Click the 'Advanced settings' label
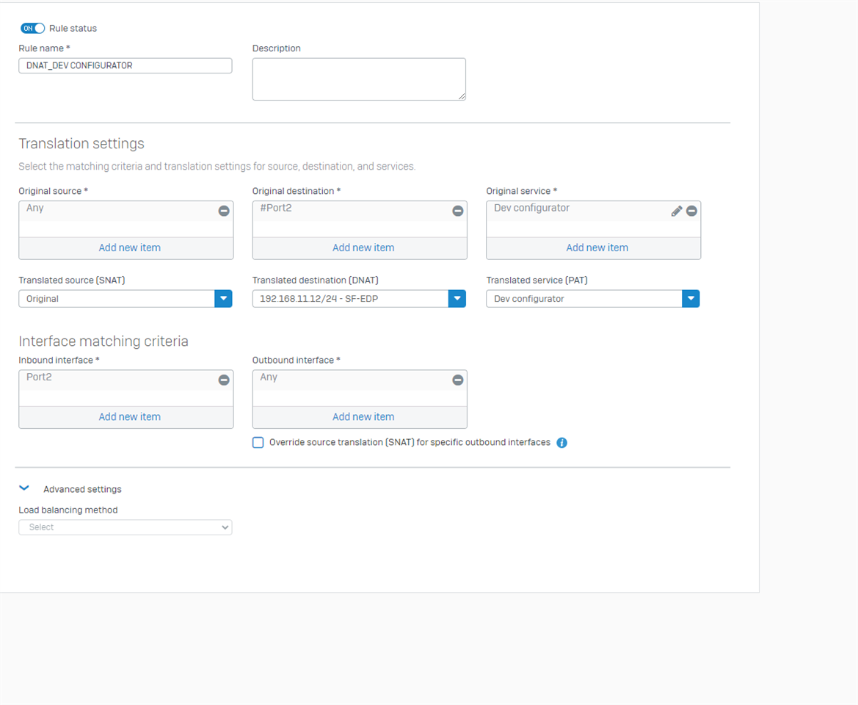Screen dimensions: 858x705 click(83, 489)
